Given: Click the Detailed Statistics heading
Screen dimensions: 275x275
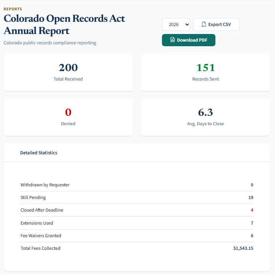Looking at the screenshot, I should [39, 153].
